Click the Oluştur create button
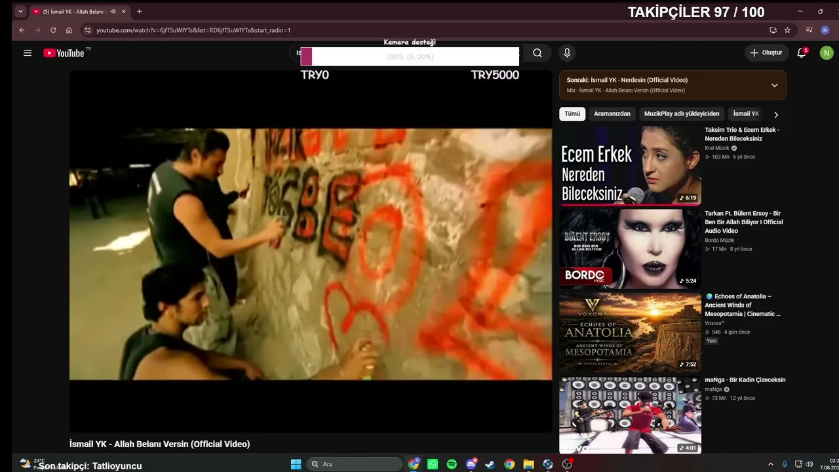839x472 pixels. [x=766, y=53]
